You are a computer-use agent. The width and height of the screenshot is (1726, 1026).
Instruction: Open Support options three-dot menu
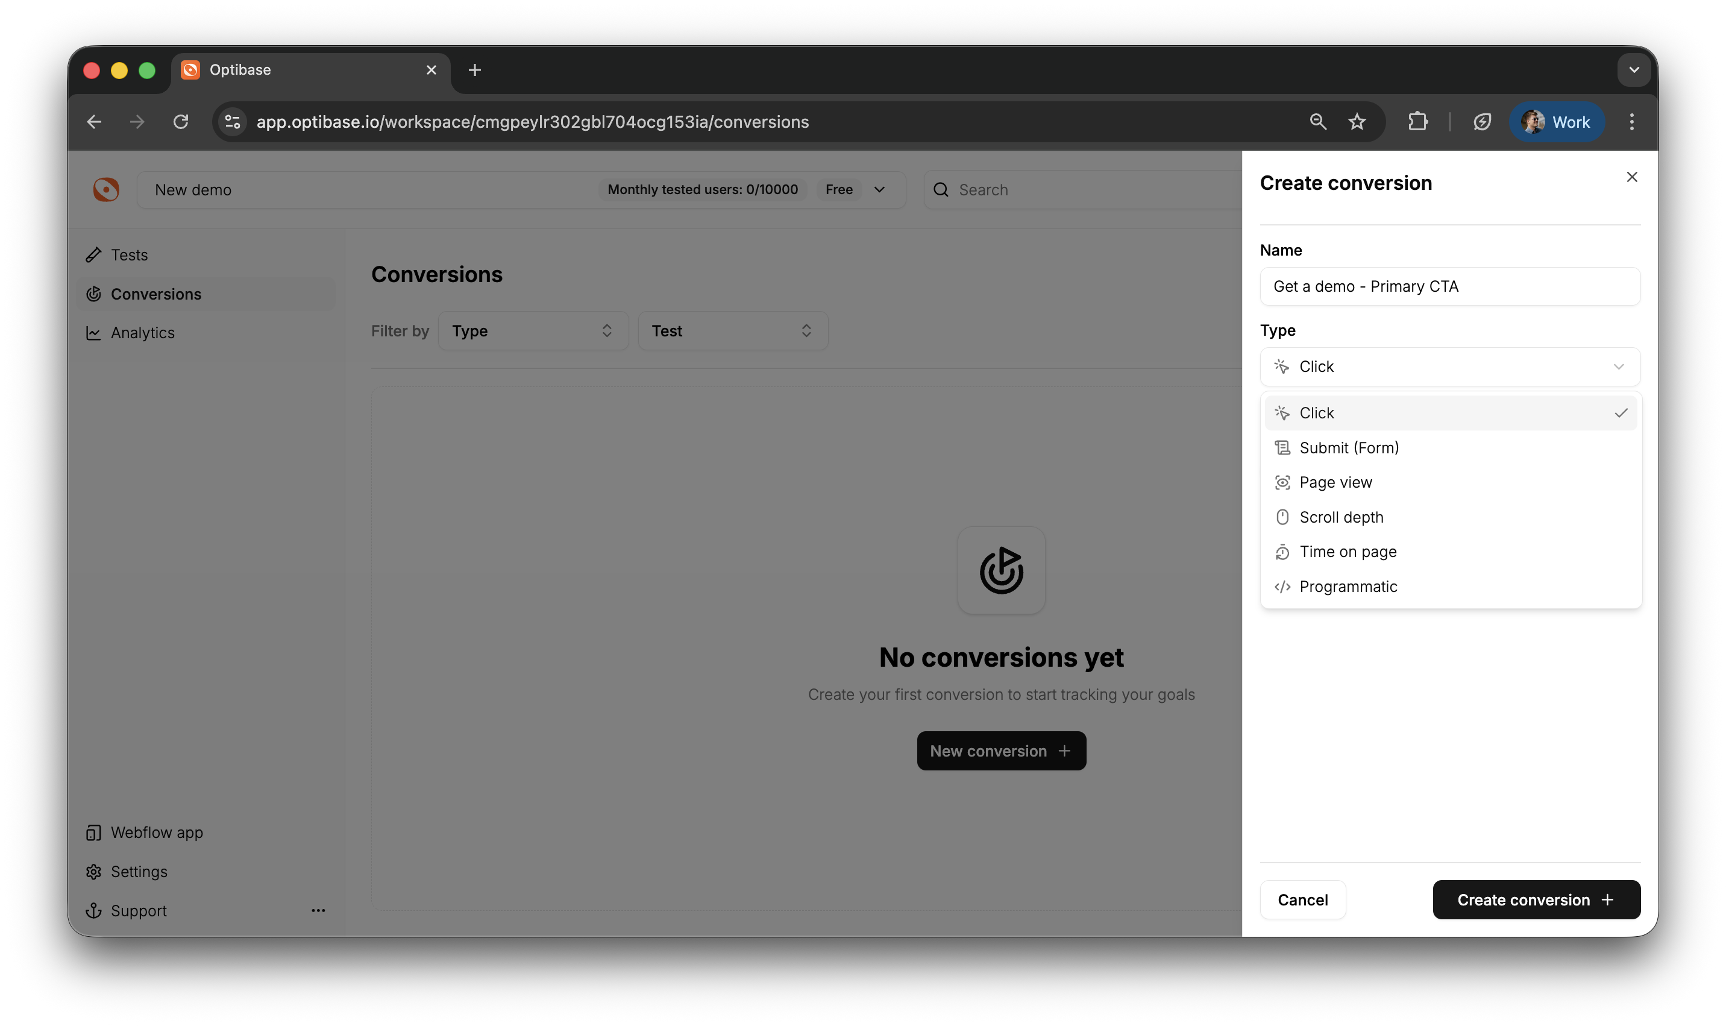[318, 910]
